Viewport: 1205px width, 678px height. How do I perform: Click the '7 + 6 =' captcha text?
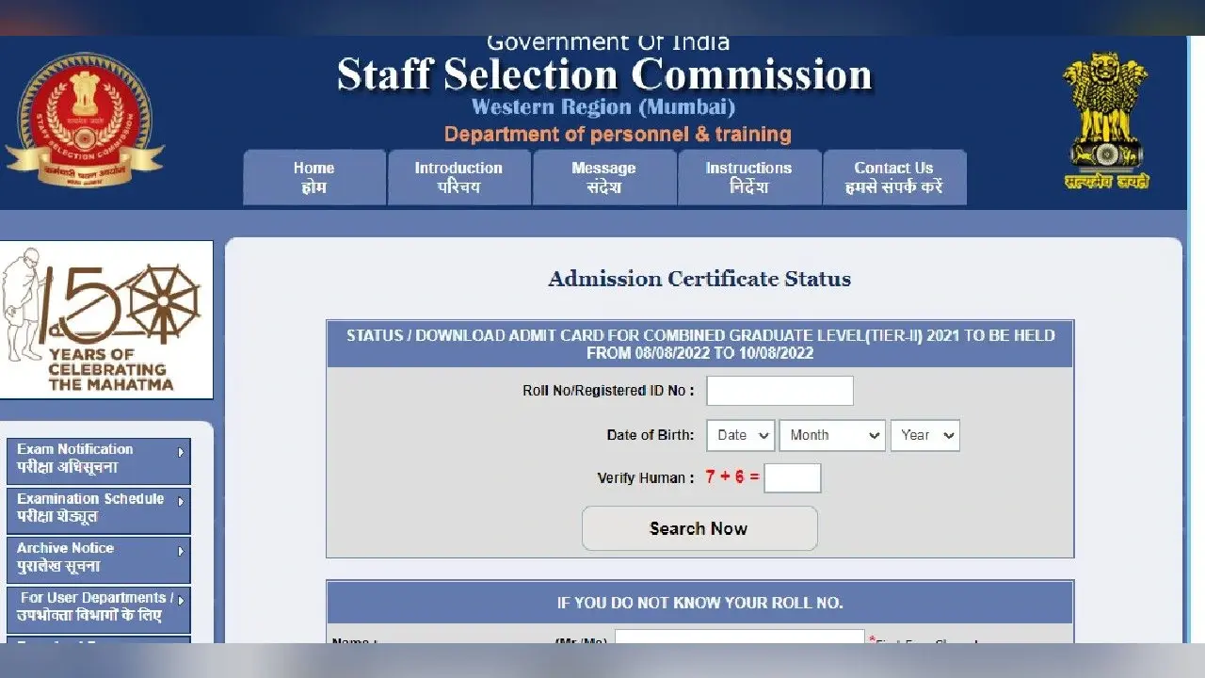732,477
